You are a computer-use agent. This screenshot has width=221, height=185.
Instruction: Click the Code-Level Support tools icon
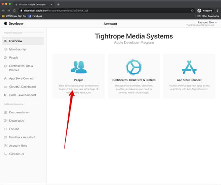[5, 95]
